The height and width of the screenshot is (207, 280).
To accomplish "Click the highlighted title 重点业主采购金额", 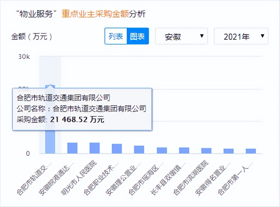I will [x=96, y=14].
